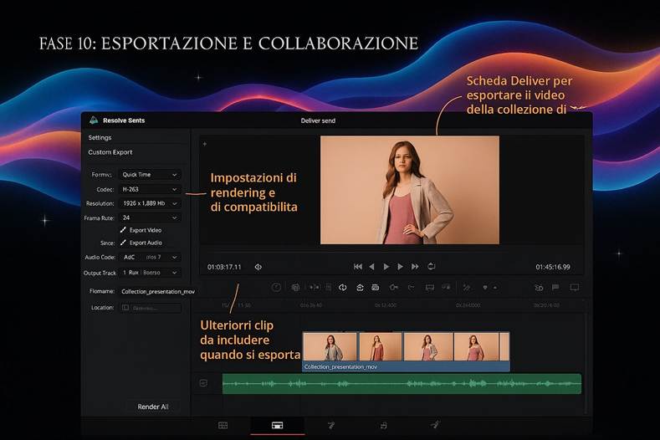Click the small monitor icon in toolbar center
Viewport: 660px width, 440px height.
[x=429, y=287]
